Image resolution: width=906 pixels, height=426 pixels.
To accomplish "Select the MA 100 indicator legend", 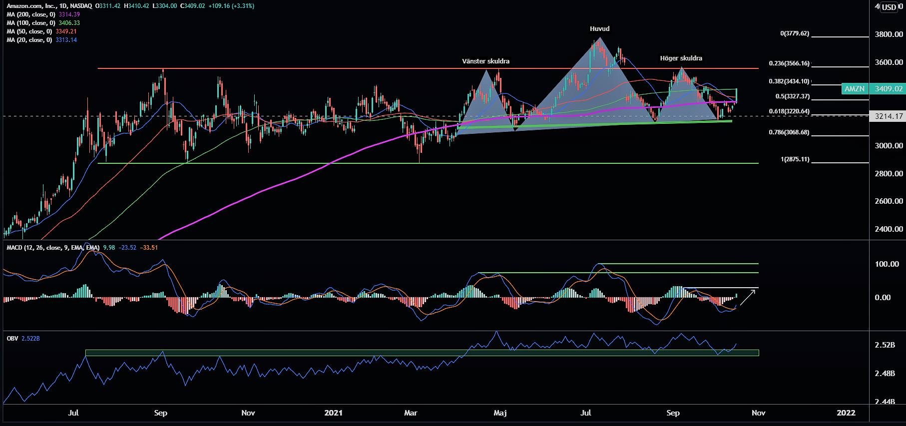I will click(x=31, y=23).
